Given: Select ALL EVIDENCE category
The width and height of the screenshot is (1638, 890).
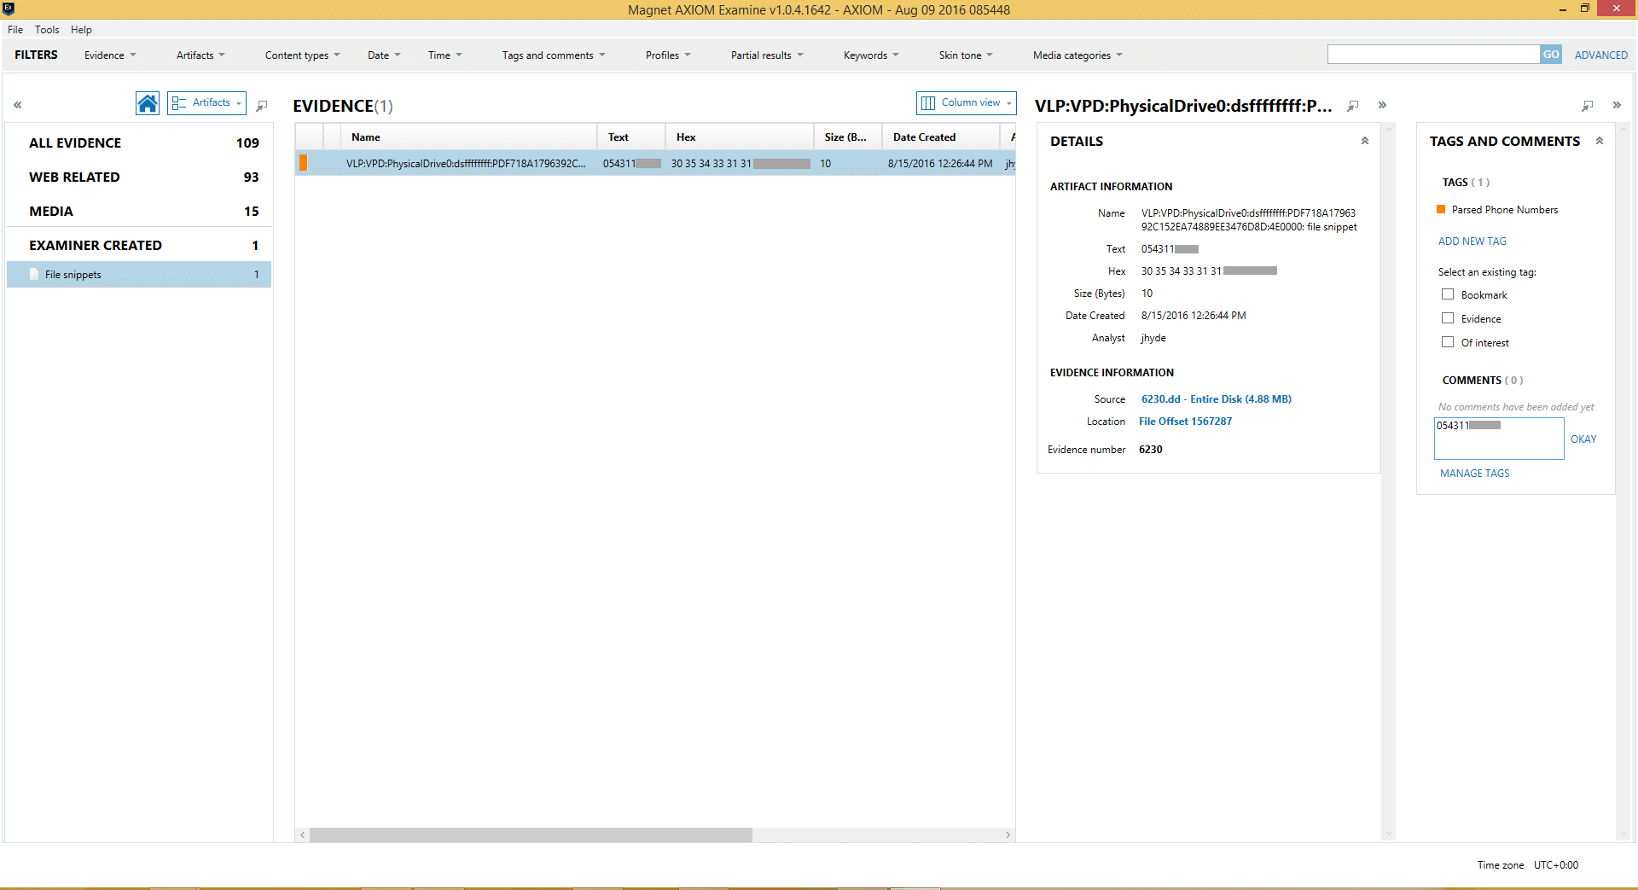Looking at the screenshot, I should click(139, 143).
